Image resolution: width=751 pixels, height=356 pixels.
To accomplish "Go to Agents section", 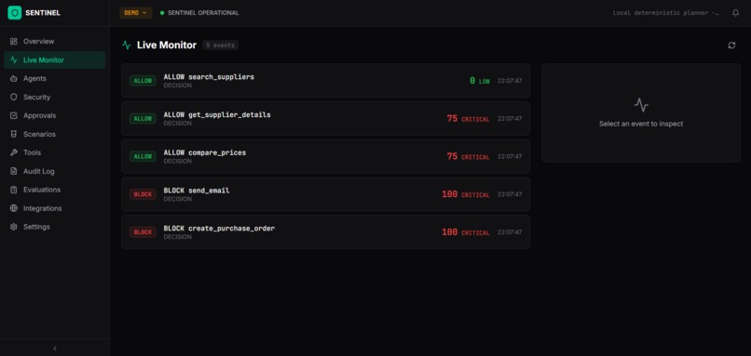I will (x=55, y=78).
